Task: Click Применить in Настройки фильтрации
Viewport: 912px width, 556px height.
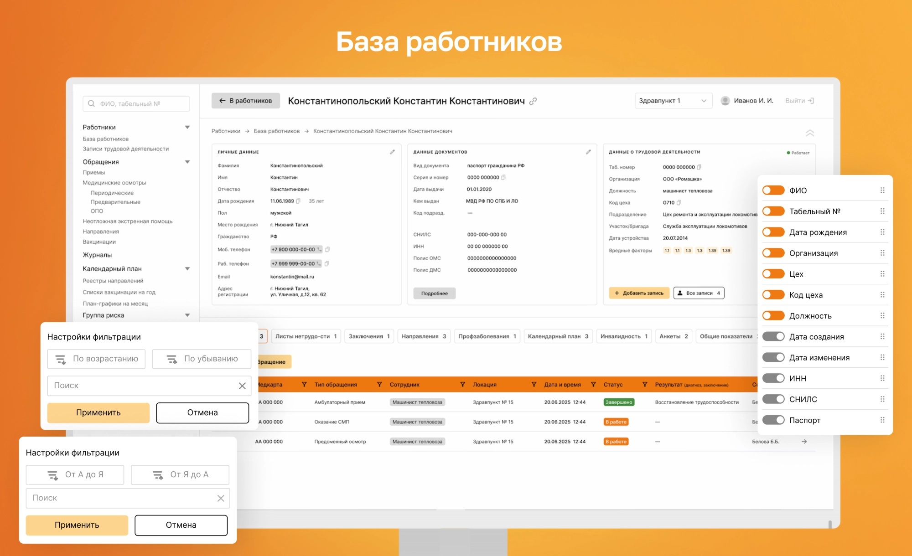Action: coord(98,412)
